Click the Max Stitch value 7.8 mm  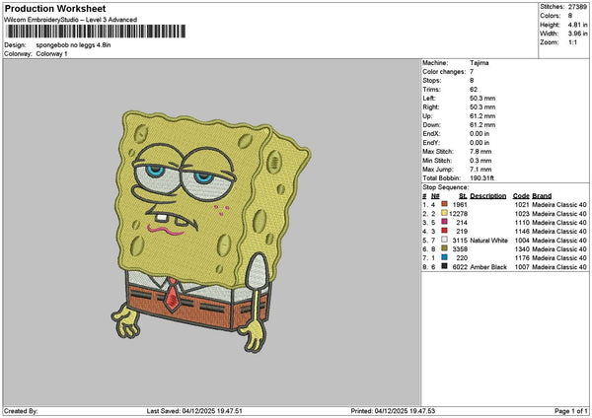pos(481,152)
